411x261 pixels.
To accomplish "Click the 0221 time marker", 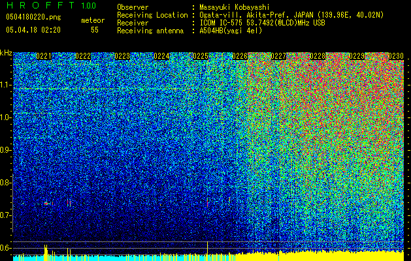I will point(44,56).
